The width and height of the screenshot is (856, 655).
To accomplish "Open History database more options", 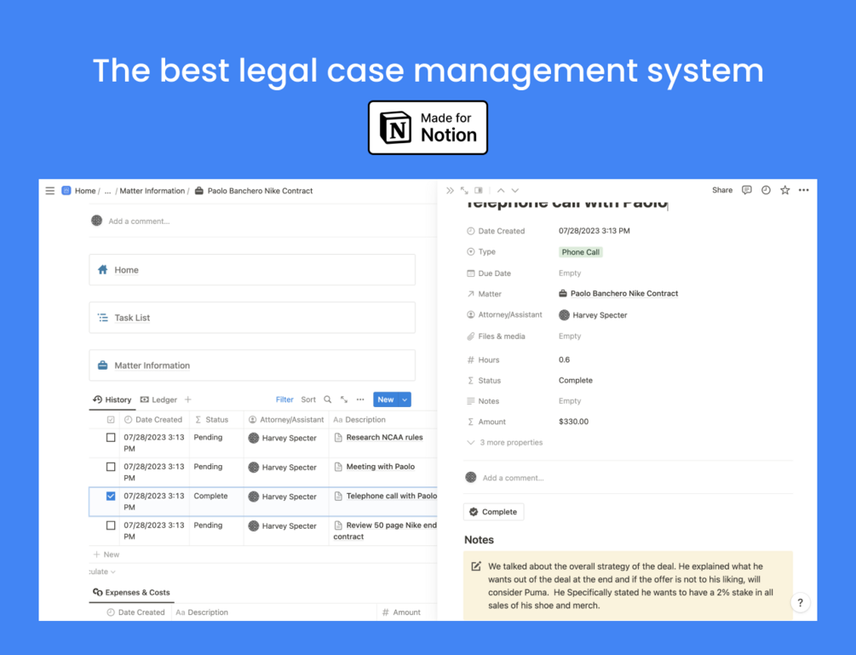I will (x=360, y=399).
